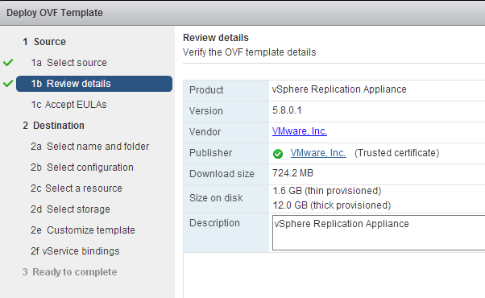Click the Deploy OVF Template title bar
Image resolution: width=485 pixels, height=298 pixels.
pos(242,13)
